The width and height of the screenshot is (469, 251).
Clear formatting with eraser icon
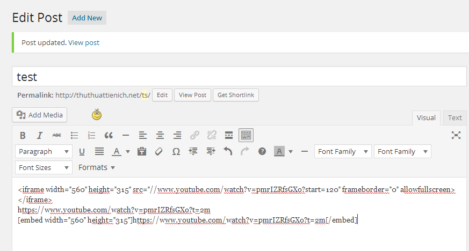point(159,152)
